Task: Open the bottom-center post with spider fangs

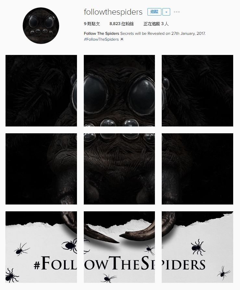Action: (x=120, y=247)
